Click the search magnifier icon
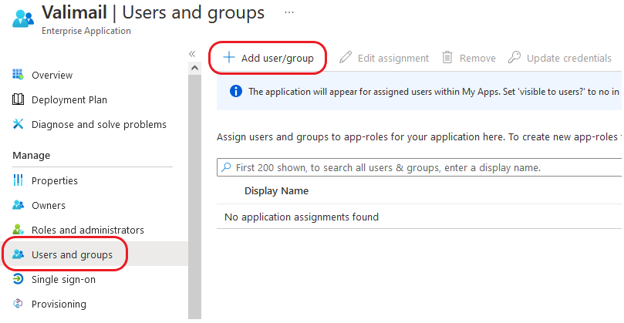624x323 pixels. tap(226, 167)
